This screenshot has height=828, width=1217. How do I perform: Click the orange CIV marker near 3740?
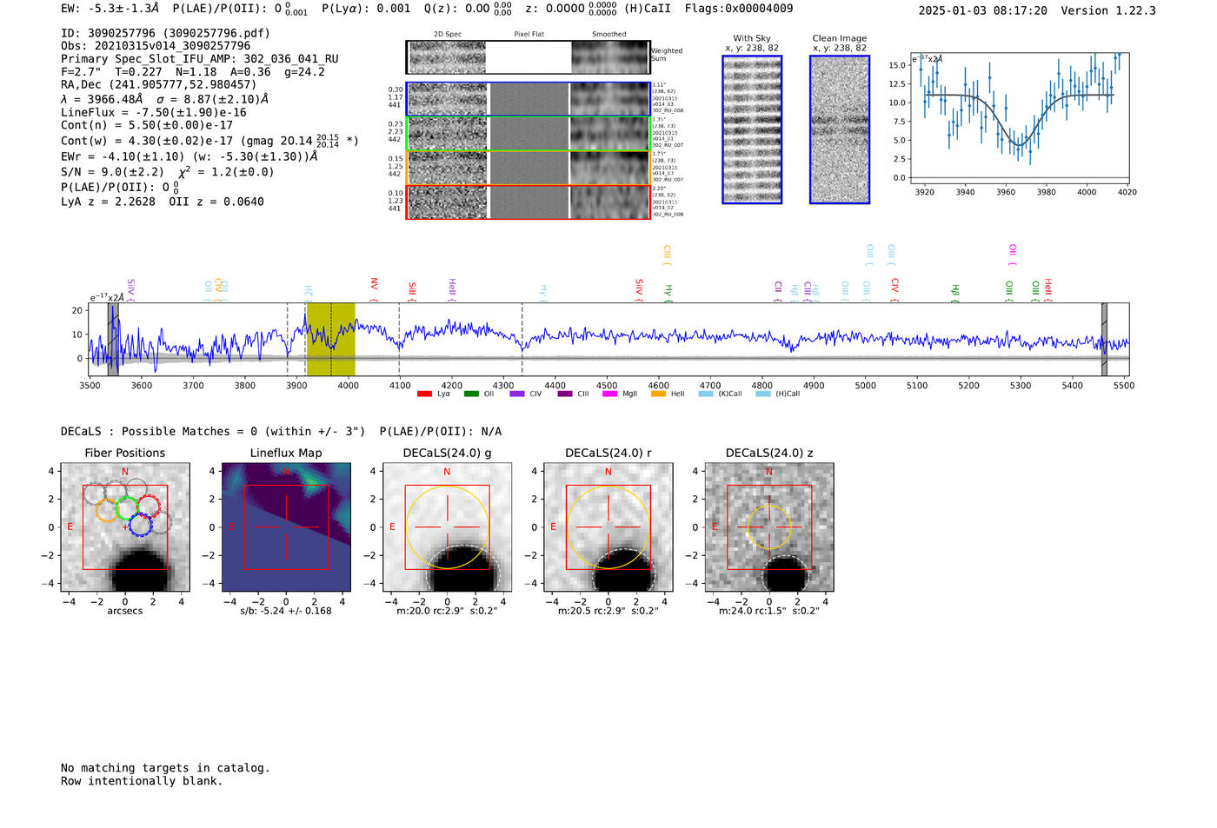click(218, 290)
